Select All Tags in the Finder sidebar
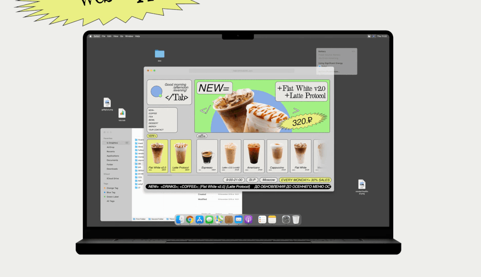 pos(110,201)
